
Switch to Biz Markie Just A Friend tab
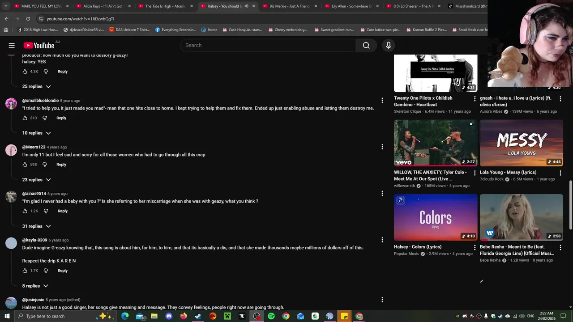[290, 6]
